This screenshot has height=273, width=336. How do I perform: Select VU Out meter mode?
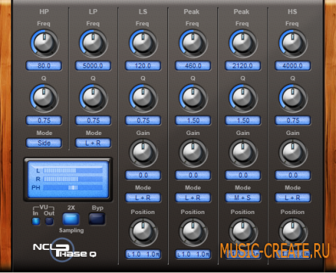tap(49, 221)
